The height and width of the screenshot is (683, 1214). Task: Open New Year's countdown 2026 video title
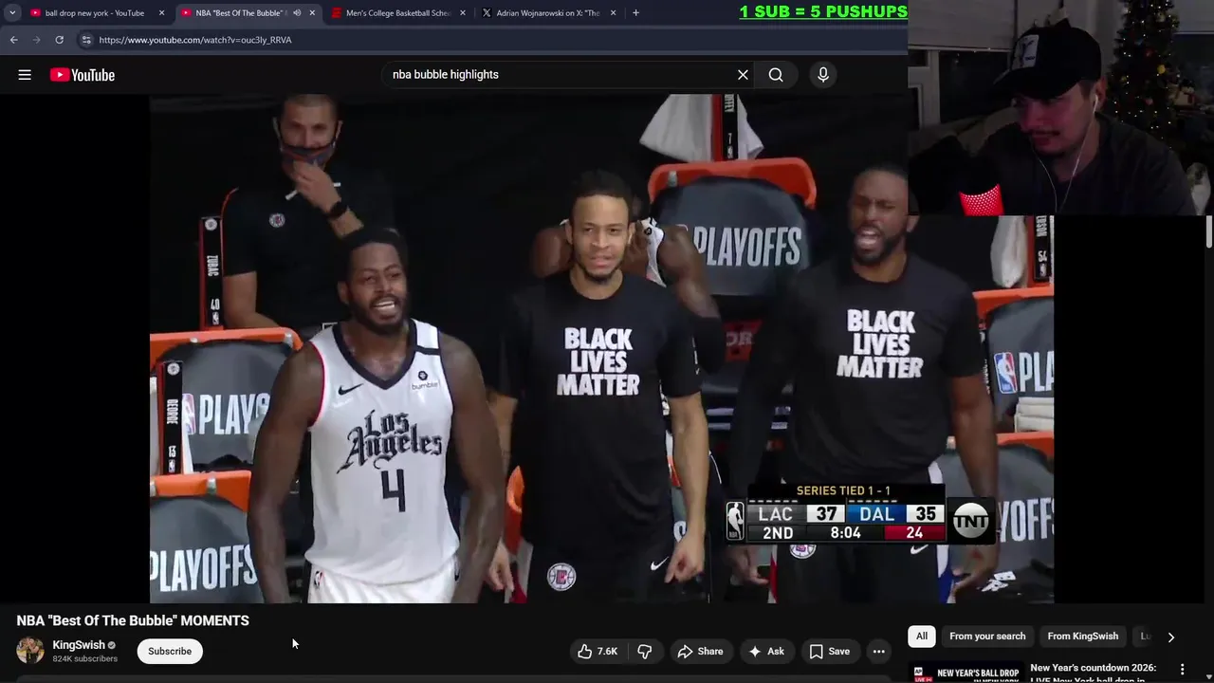pyautogui.click(x=1094, y=672)
